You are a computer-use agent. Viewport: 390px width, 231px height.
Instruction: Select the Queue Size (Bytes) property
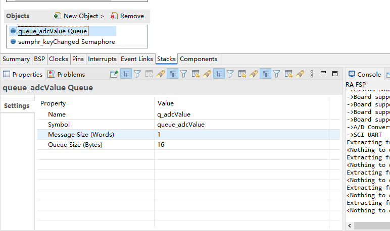coord(75,145)
